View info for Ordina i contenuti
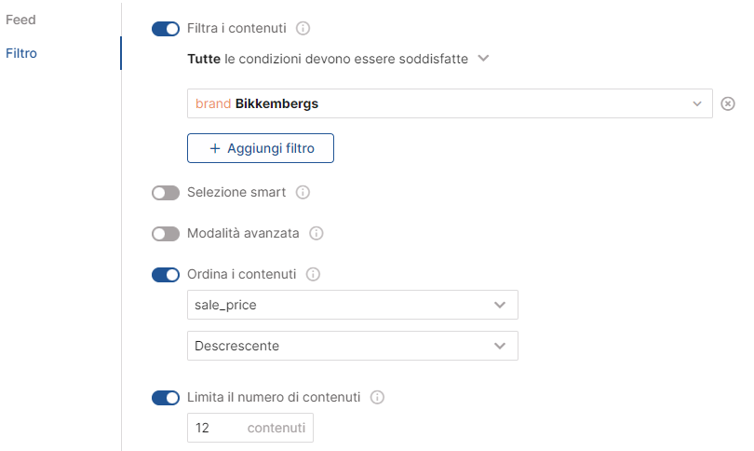754x451 pixels. click(x=313, y=274)
